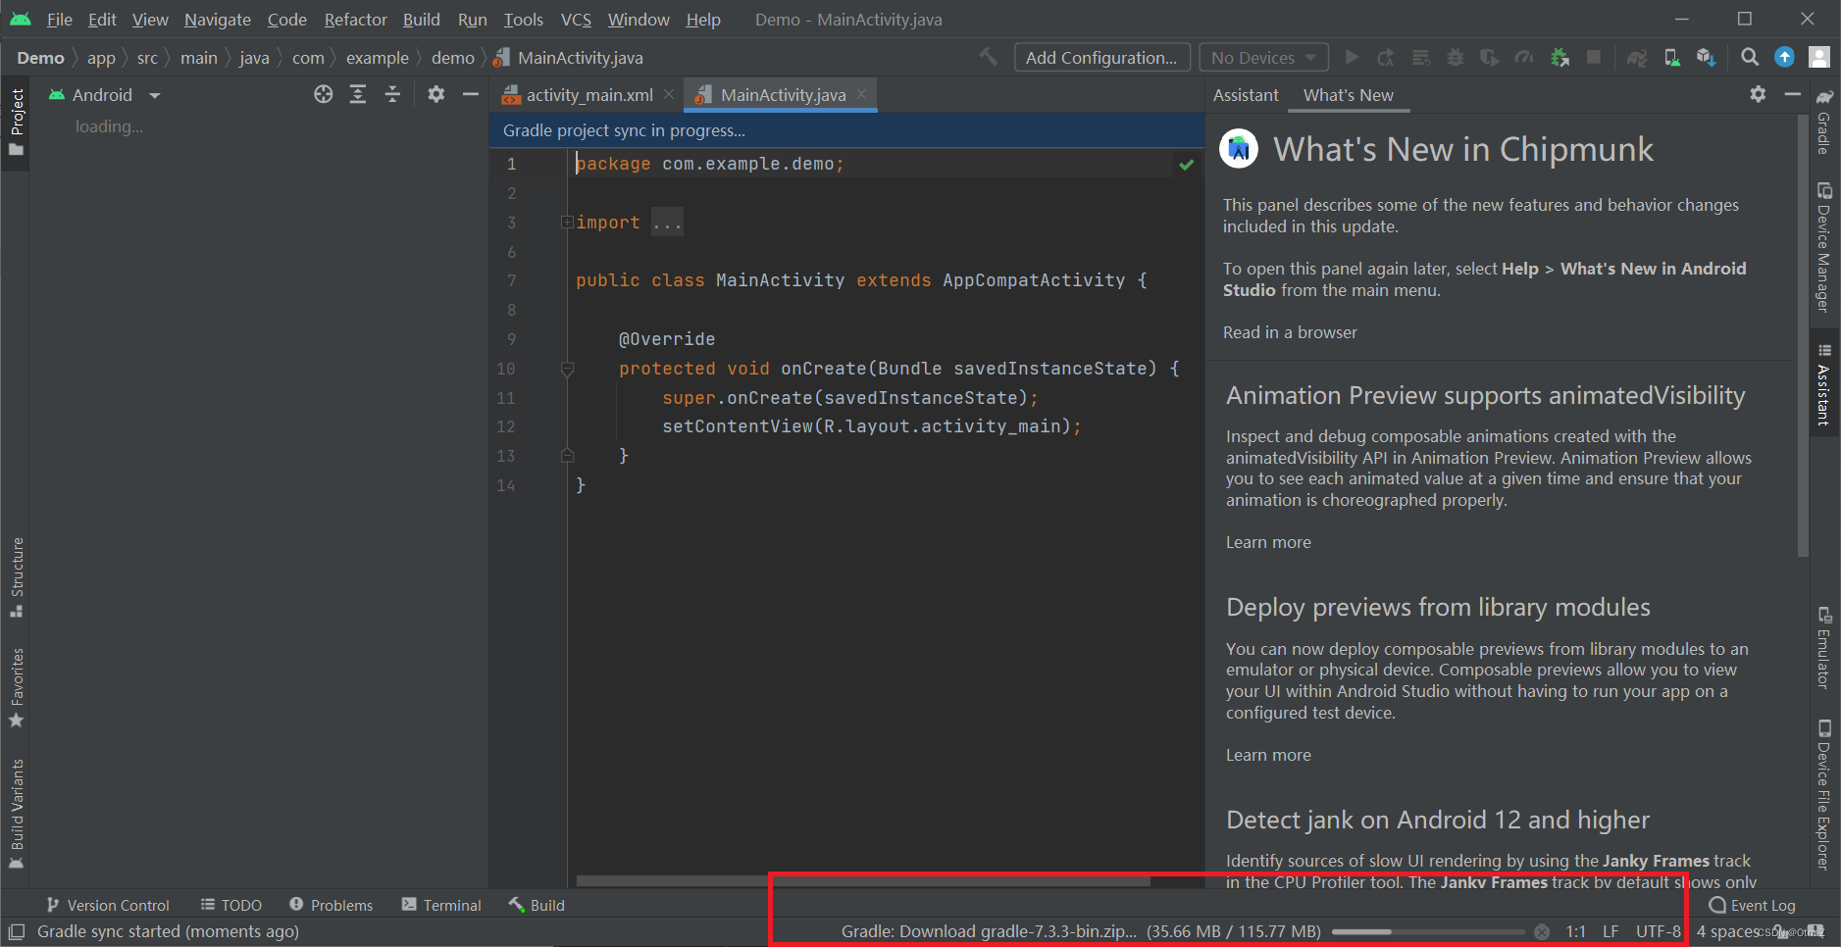Open Assistant panel gear settings
Screen dimensions: 1841x947
click(x=1758, y=94)
